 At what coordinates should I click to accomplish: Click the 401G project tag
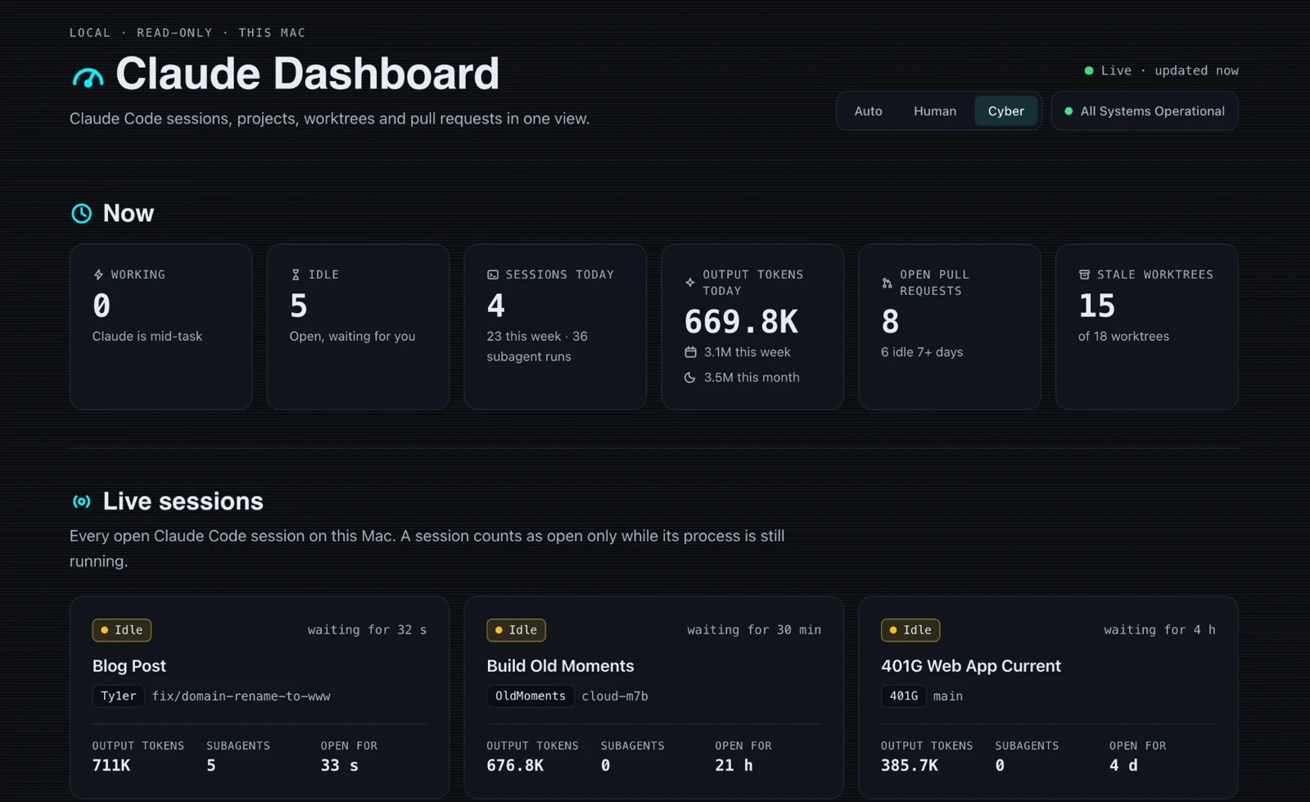click(x=904, y=696)
